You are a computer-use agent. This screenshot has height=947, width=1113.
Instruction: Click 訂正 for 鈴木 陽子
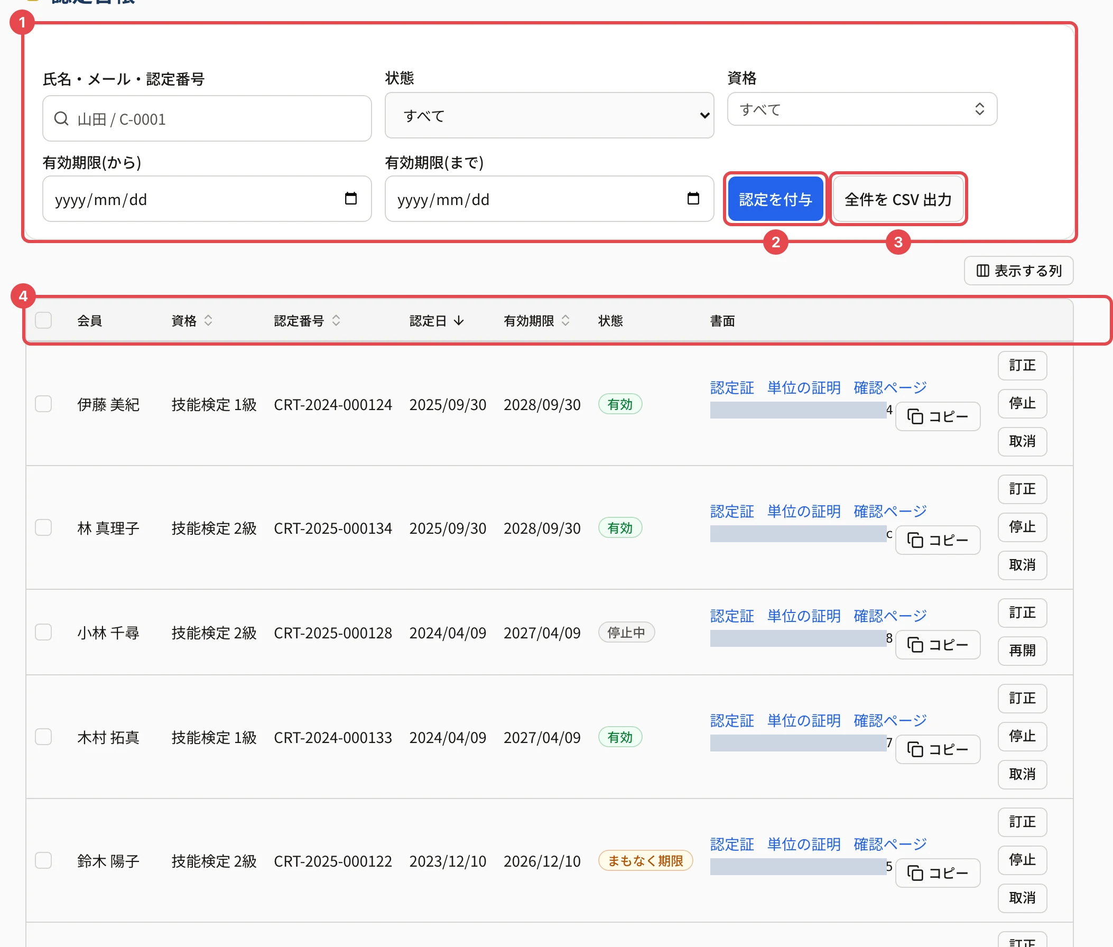[1022, 822]
